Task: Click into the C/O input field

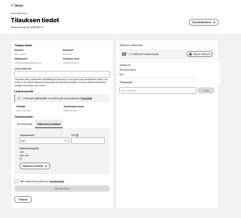Action: [x=88, y=141]
